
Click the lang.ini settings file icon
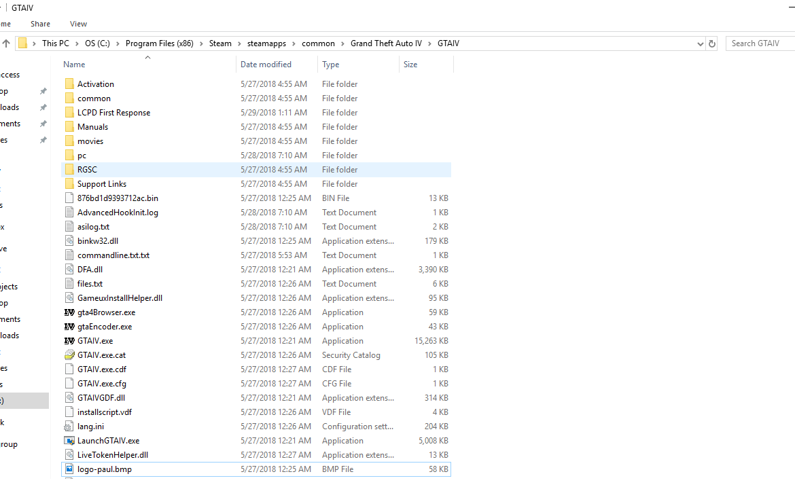click(x=69, y=427)
